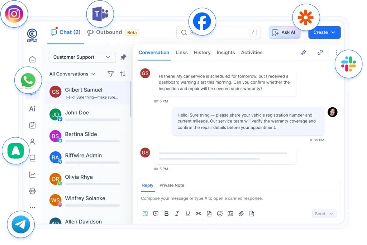This screenshot has height=245, width=367.
Task: Open Winfrey Solanke conversation
Action: pos(87,201)
